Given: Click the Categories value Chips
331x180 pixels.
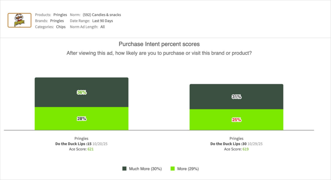Looking at the screenshot, I should coord(61,27).
